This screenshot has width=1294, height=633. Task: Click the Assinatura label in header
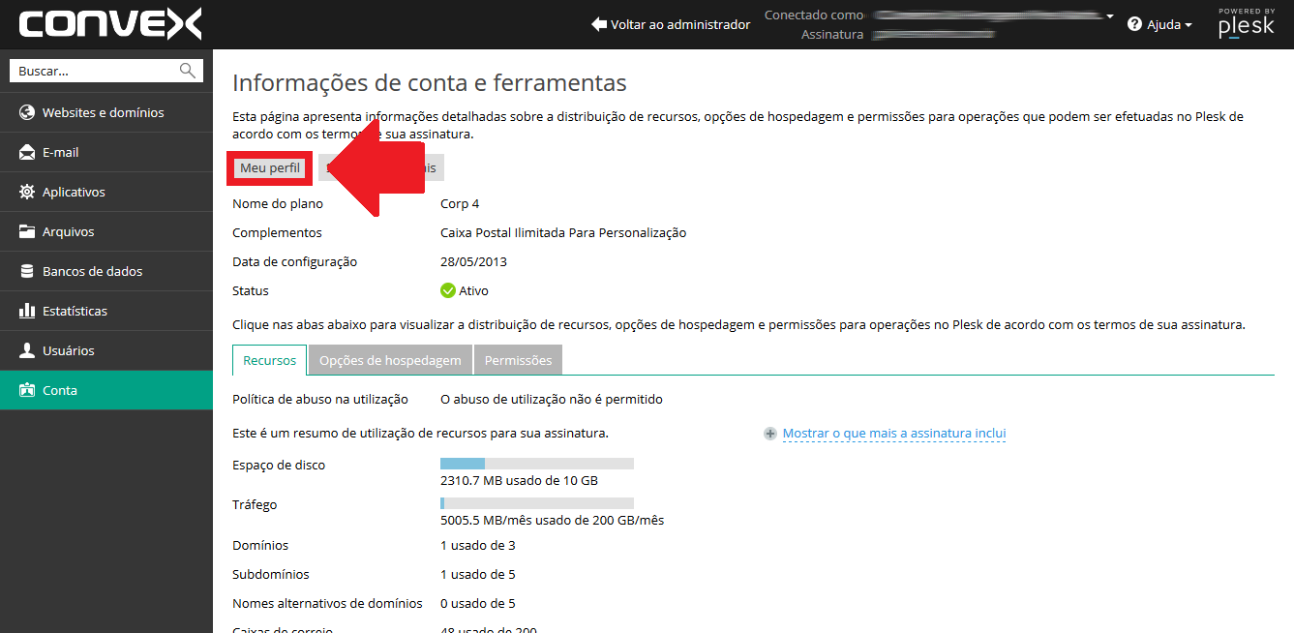[x=832, y=35]
